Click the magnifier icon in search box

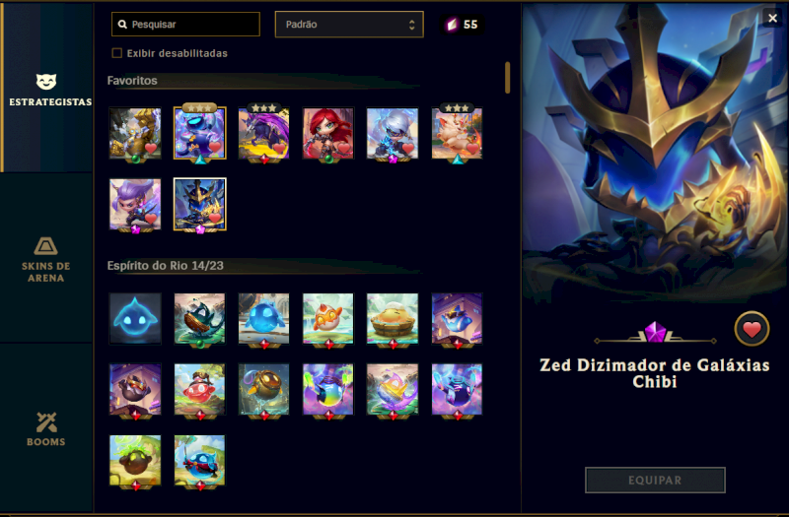pos(122,24)
